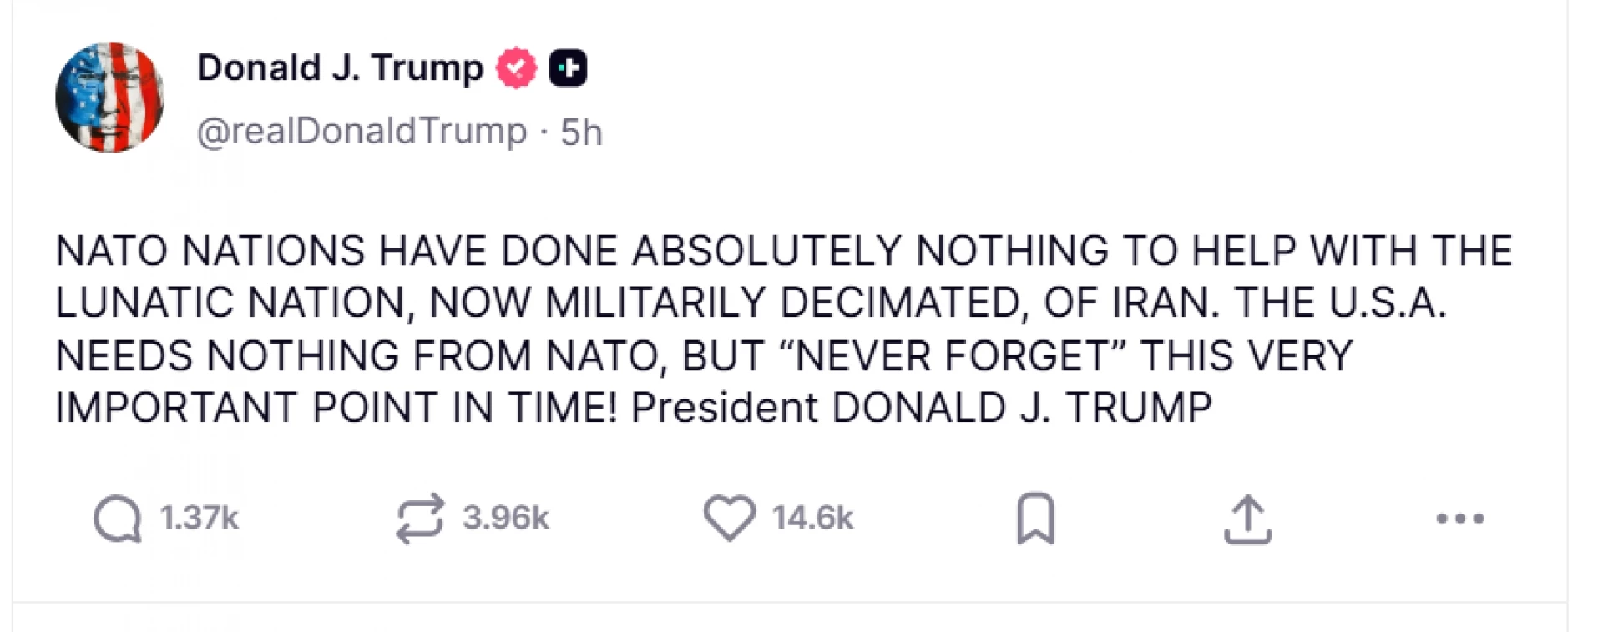
Task: Click the 1.37k reply count
Action: pos(199,519)
